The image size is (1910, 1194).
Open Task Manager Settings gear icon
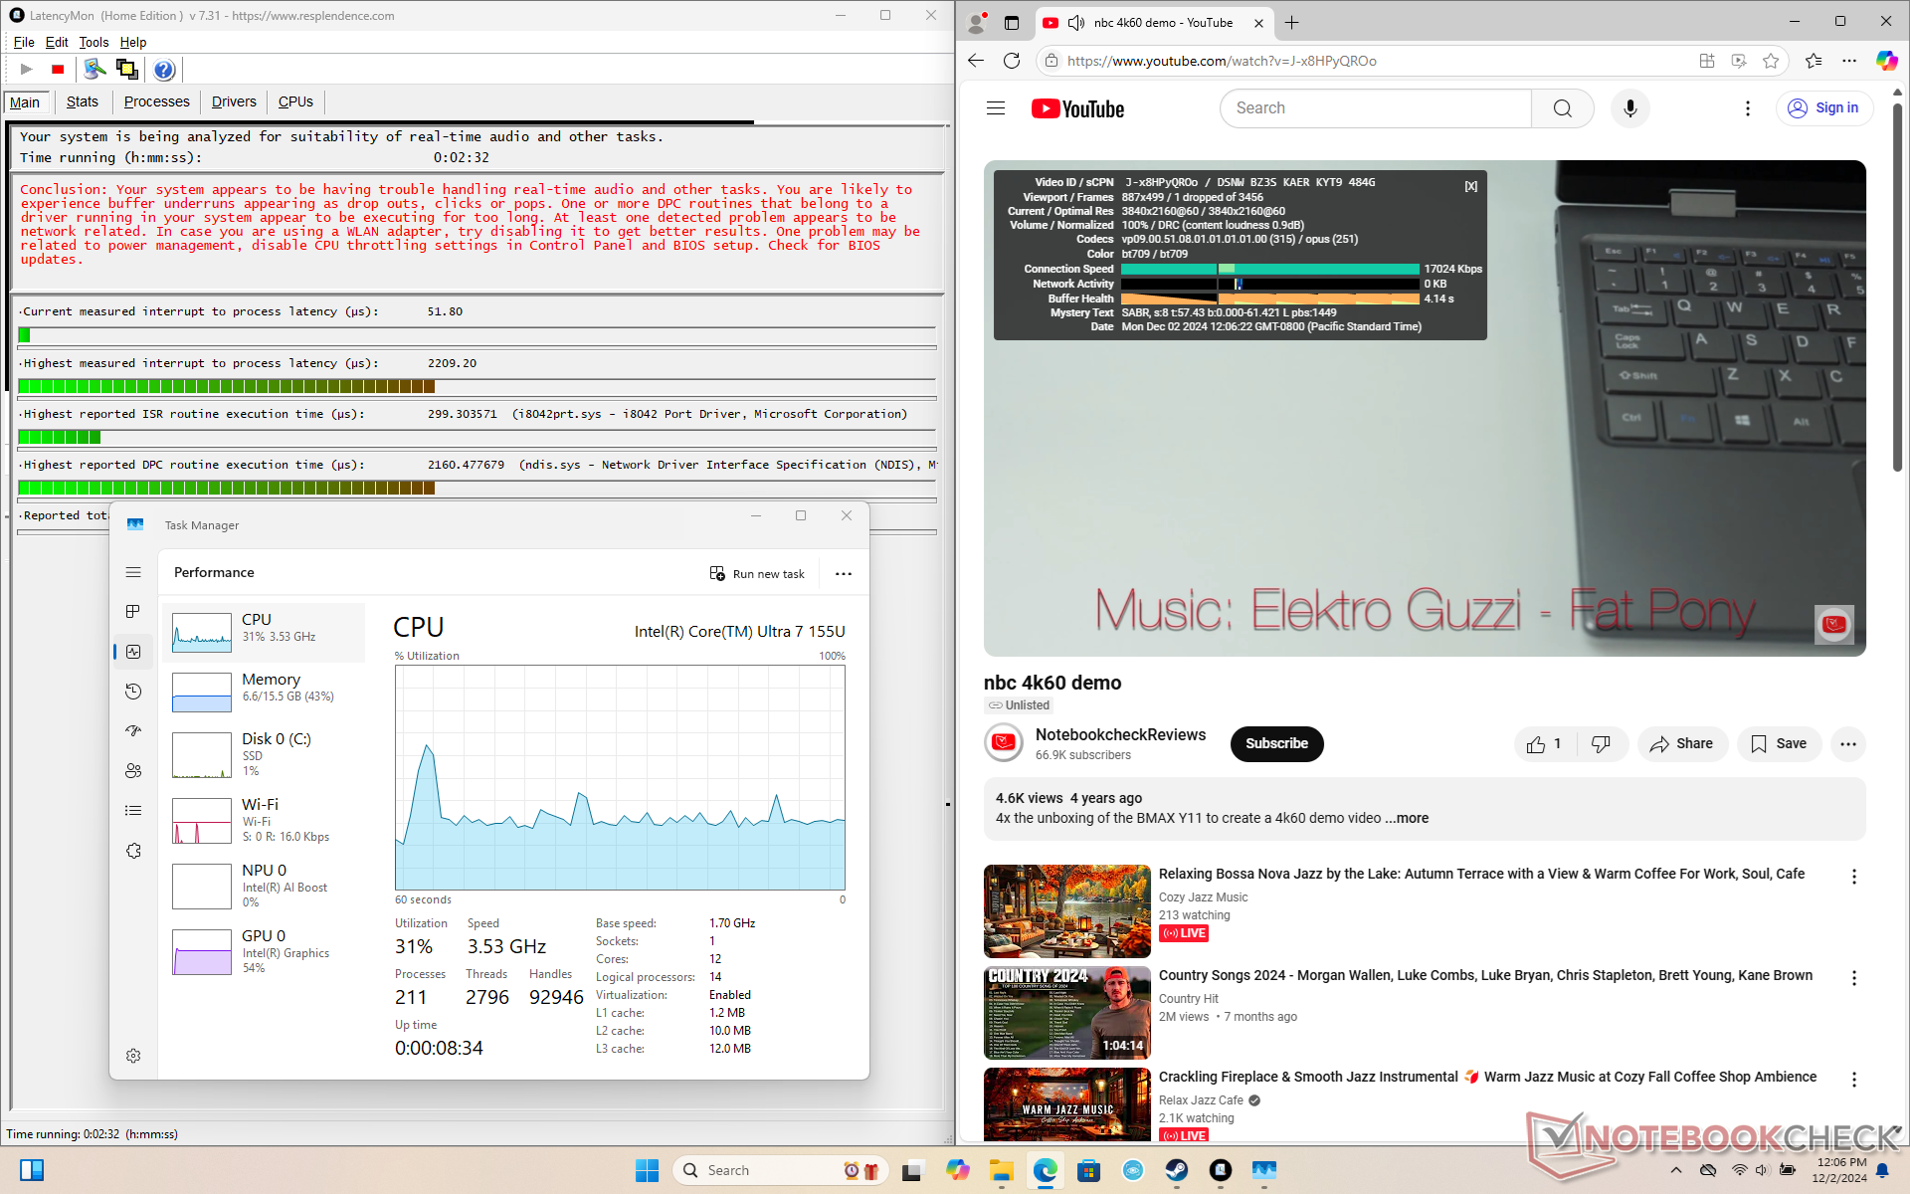[x=133, y=1056]
